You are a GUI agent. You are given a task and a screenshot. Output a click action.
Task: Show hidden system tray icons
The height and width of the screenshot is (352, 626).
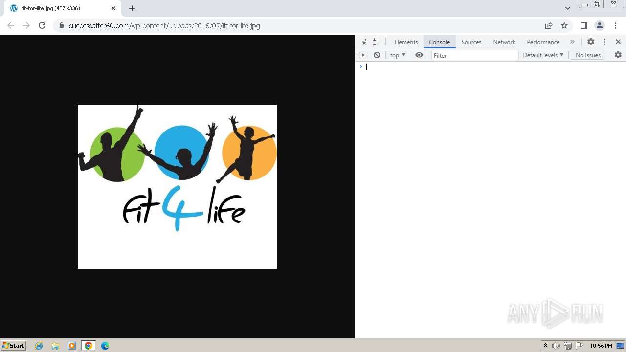(545, 346)
